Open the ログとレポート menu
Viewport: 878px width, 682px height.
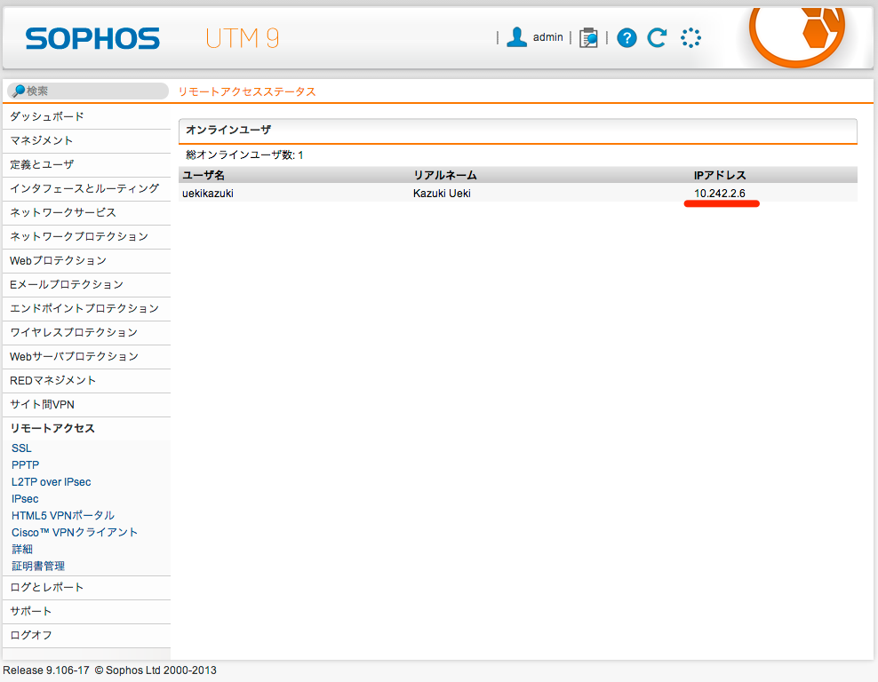87,588
